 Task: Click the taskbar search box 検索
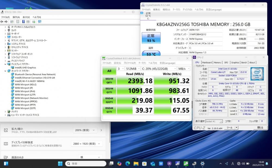[86, 163]
